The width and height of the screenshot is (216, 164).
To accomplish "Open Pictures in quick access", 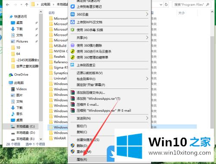I will tap(22, 41).
